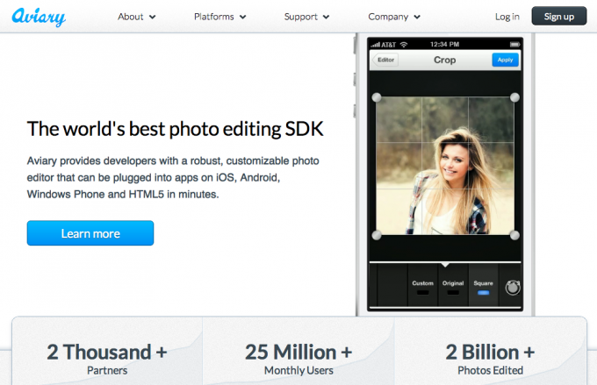Click the 12:34 PM clock text
This screenshot has width=597, height=385.
coord(445,44)
